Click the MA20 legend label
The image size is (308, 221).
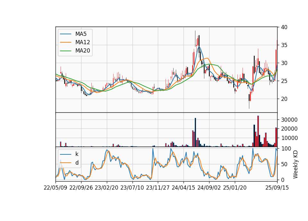[83, 51]
